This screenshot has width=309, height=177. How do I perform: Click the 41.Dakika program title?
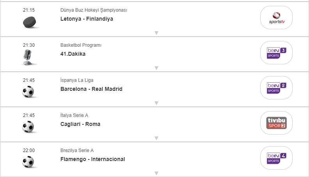pyautogui.click(x=73, y=54)
